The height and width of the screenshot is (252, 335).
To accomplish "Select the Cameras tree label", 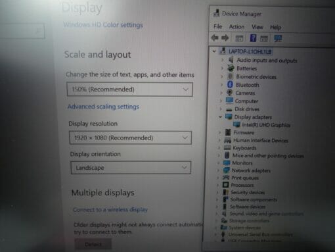I will point(245,93).
